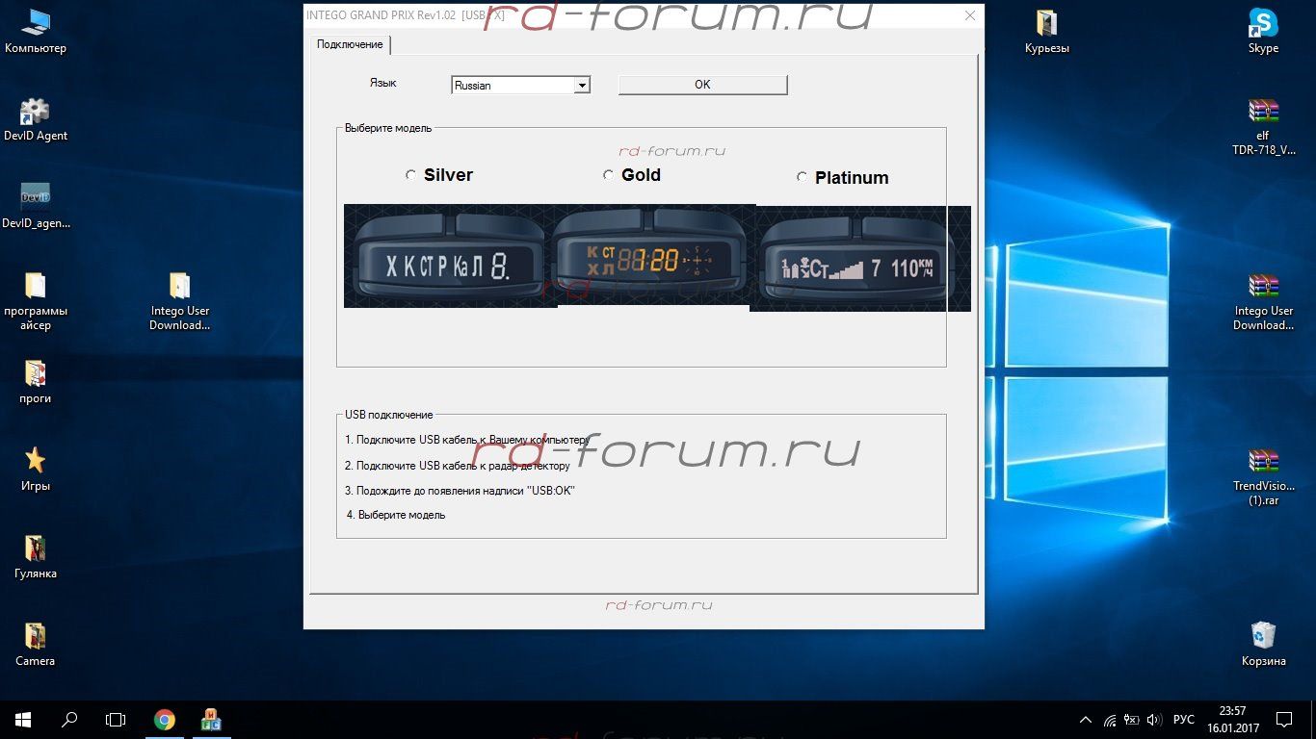Select the Gold model radio button
1316x739 pixels.
[x=608, y=175]
